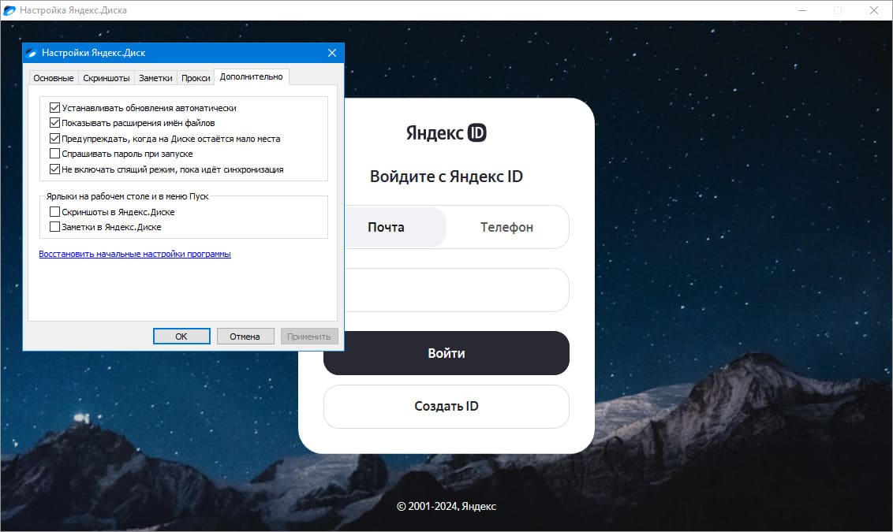Open the Прокси tab
This screenshot has height=532, width=893.
196,78
